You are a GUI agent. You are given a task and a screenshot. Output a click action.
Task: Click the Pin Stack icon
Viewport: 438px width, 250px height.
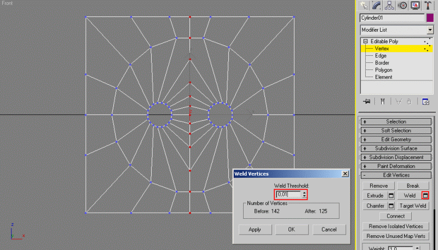pyautogui.click(x=366, y=102)
